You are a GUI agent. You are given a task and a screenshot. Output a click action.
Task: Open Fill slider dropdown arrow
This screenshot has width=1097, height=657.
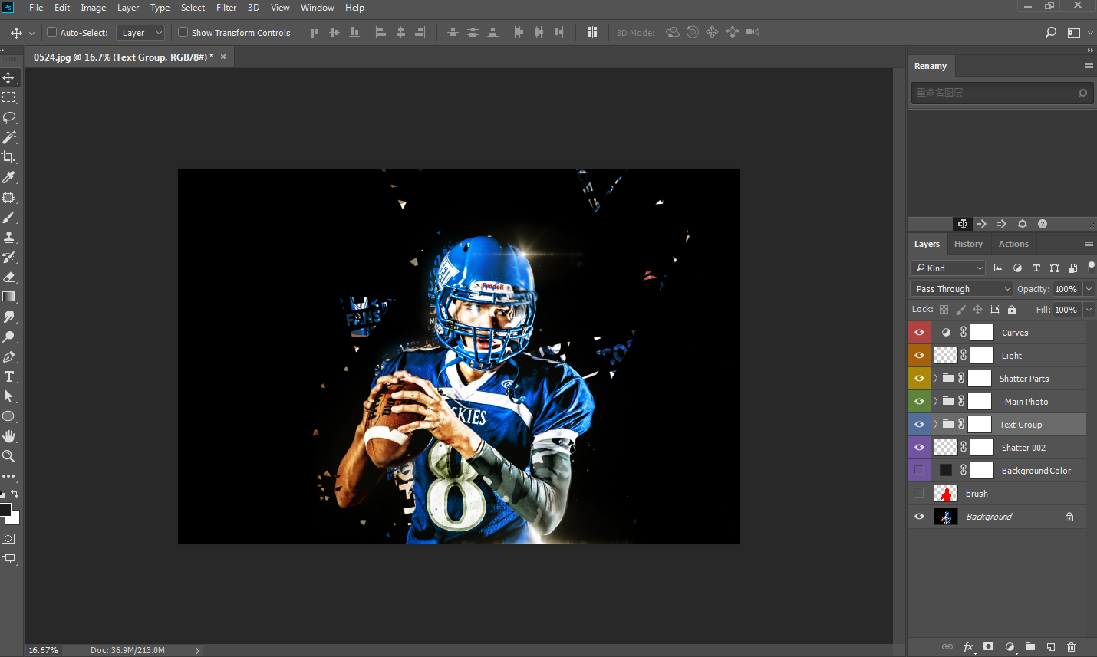[1089, 310]
